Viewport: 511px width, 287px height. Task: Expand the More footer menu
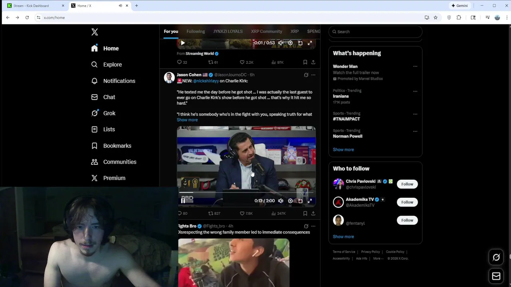pos(378,258)
